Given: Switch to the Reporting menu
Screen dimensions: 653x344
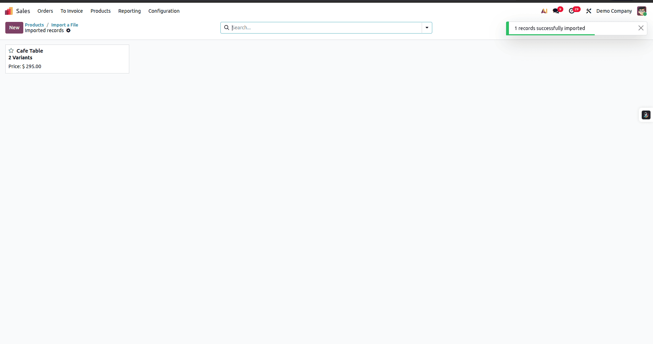Looking at the screenshot, I should click(x=129, y=11).
